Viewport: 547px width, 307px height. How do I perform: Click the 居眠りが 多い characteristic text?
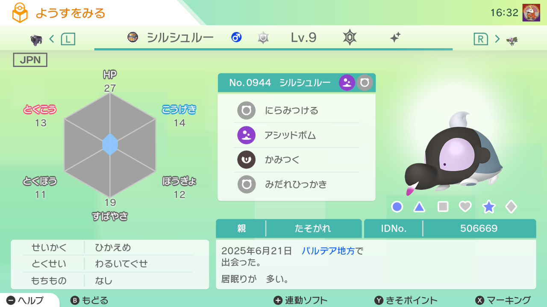[x=255, y=279]
